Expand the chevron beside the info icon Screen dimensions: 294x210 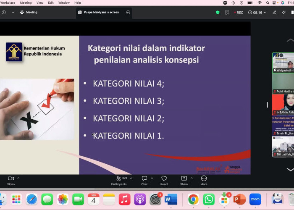tap(13, 12)
